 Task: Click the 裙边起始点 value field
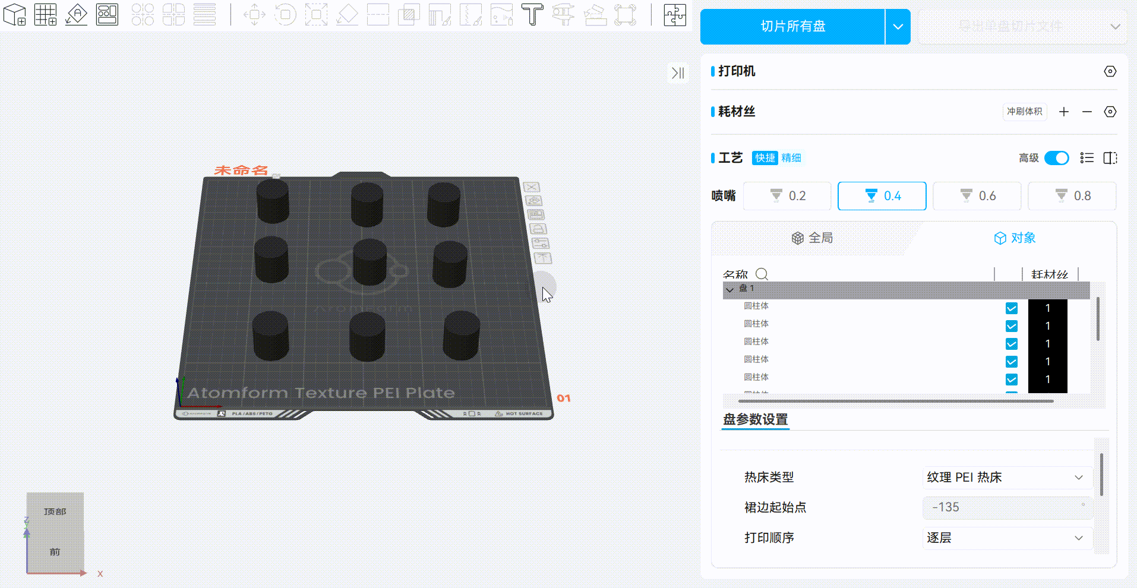[1007, 508]
